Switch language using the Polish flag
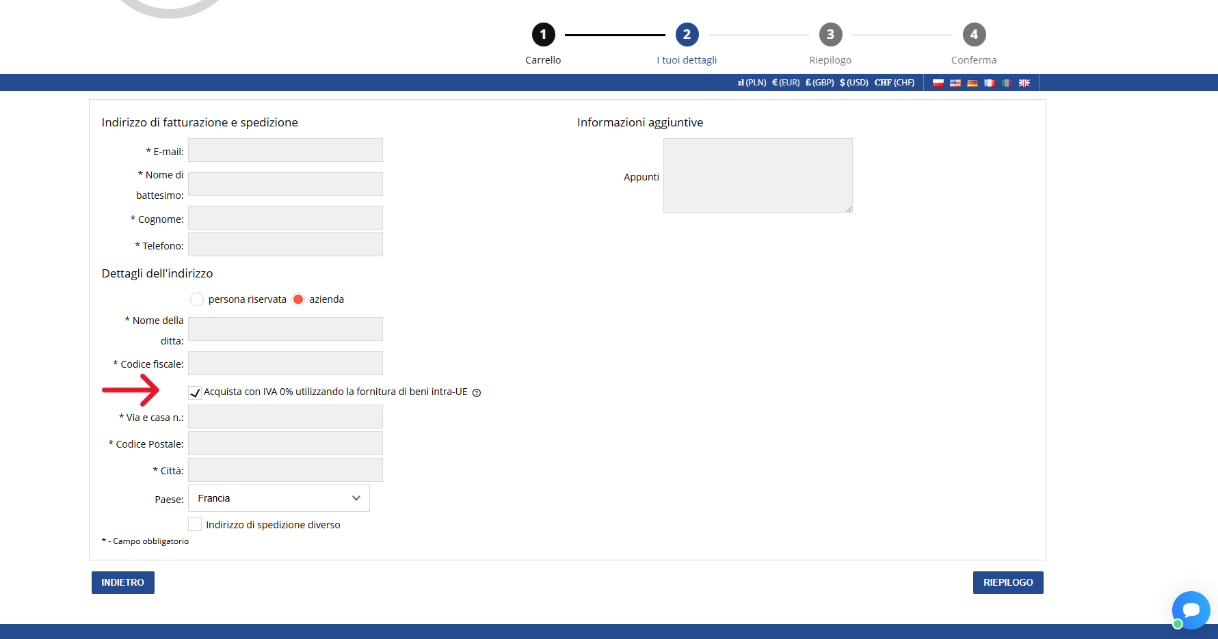 point(938,83)
